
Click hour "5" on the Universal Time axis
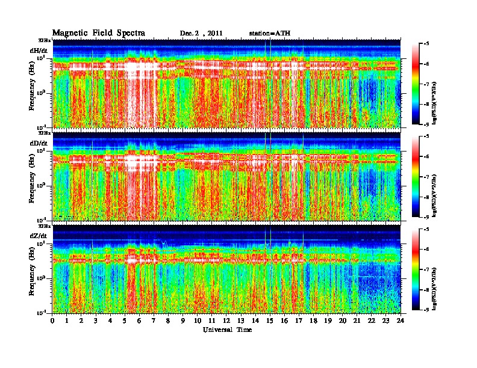[125, 320]
